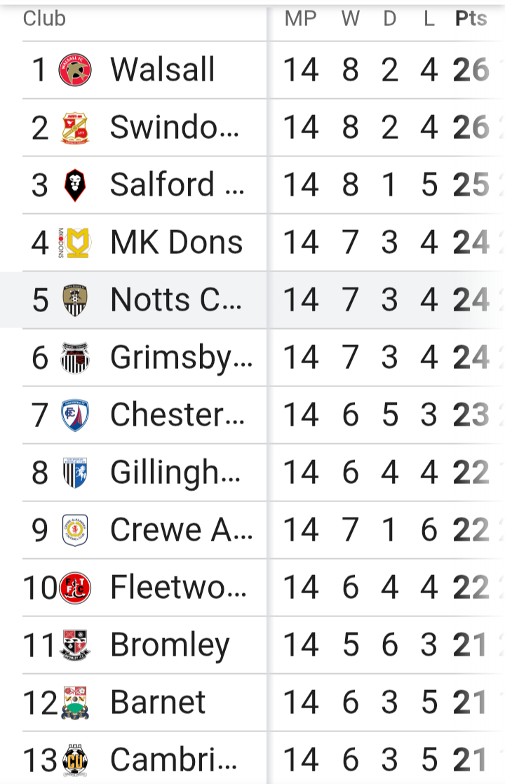
Task: Click the Club column header
Action: pos(44,19)
